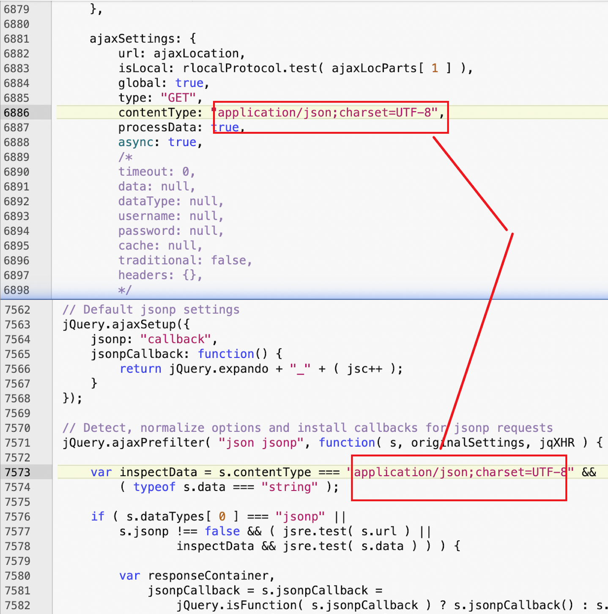Click the "GET" string value
The width and height of the screenshot is (608, 614).
pos(178,98)
